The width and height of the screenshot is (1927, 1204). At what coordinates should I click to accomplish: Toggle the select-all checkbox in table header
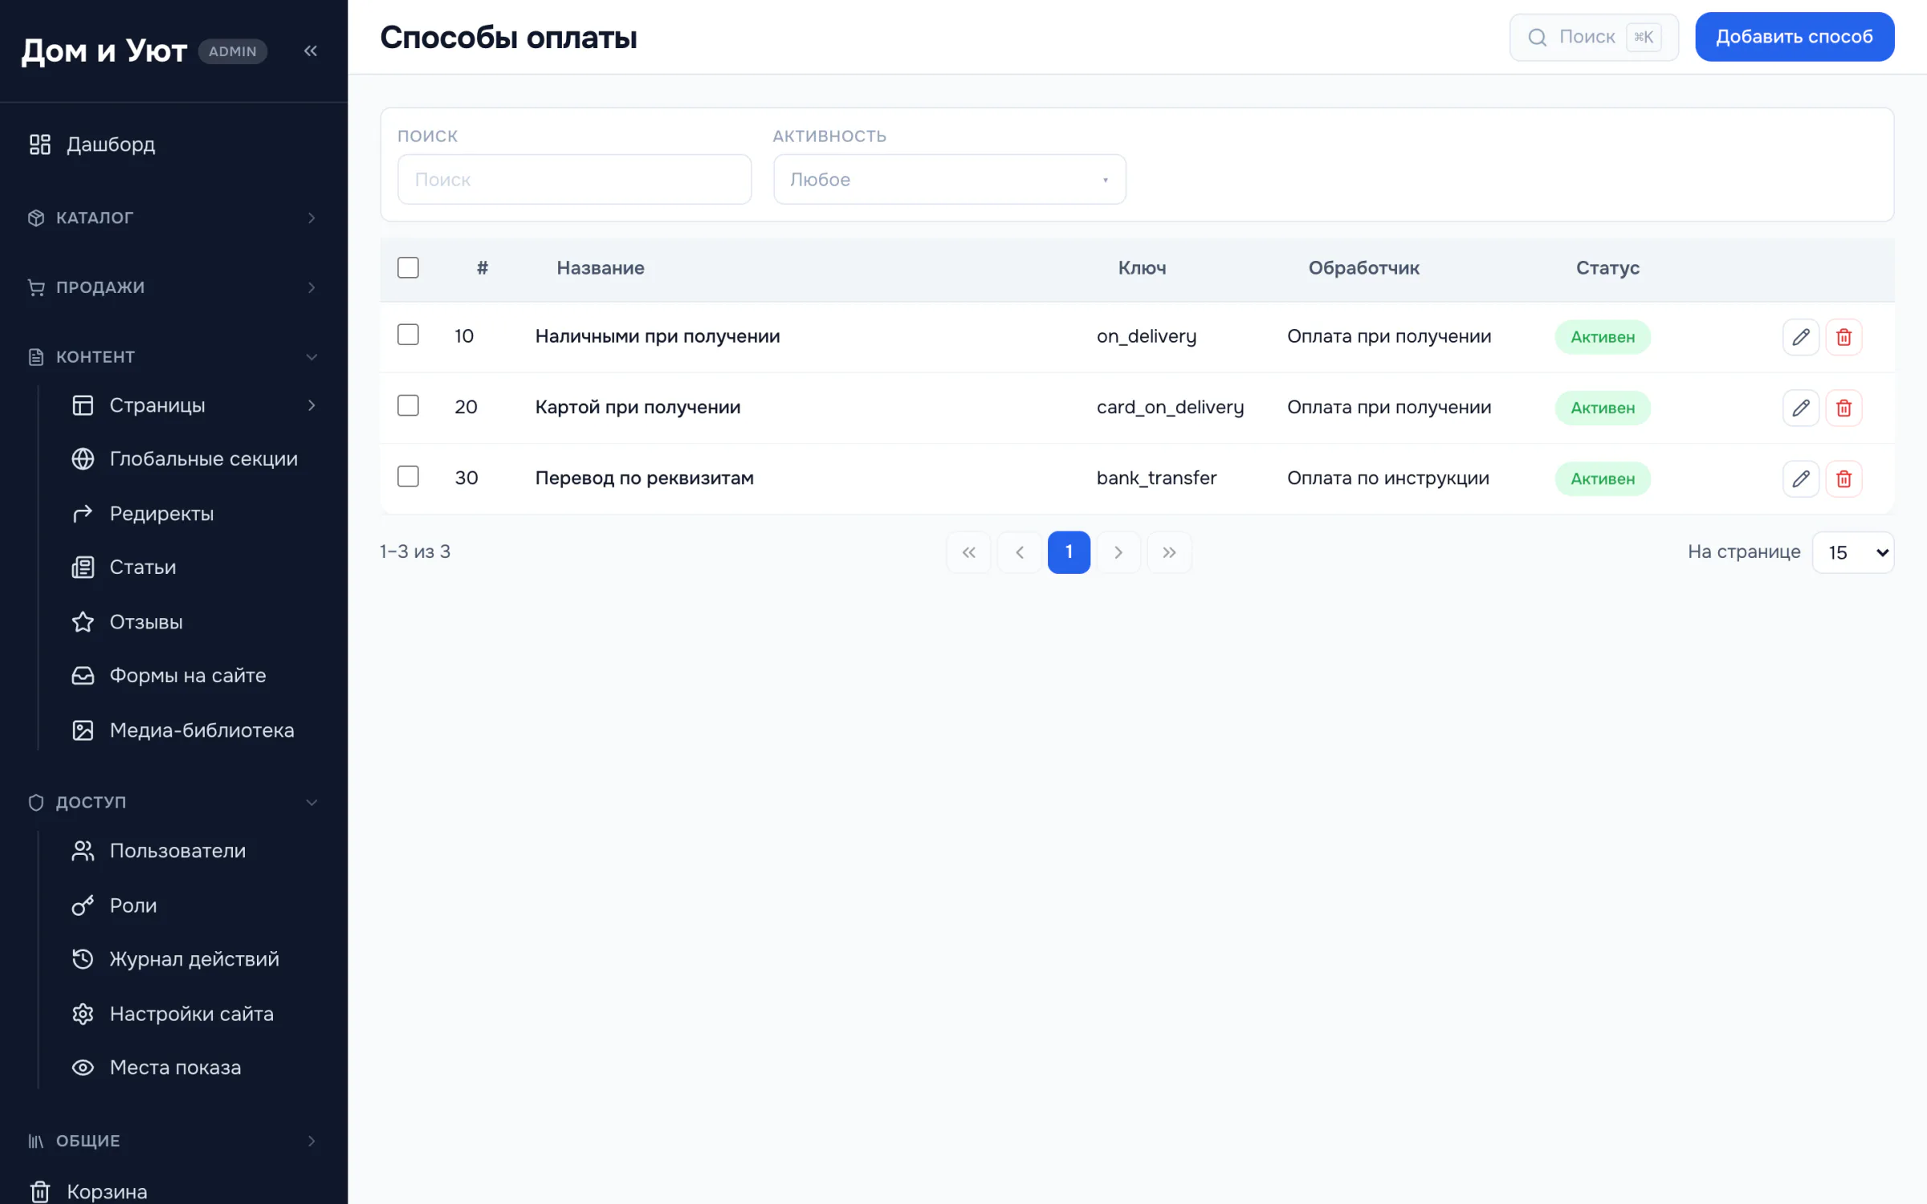point(408,267)
